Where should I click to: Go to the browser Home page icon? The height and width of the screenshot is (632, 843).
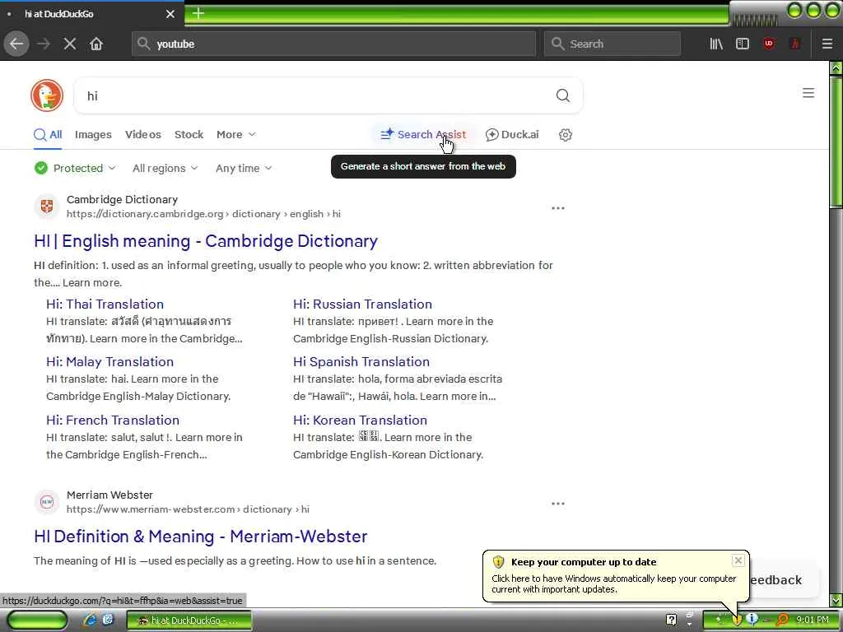[96, 44]
